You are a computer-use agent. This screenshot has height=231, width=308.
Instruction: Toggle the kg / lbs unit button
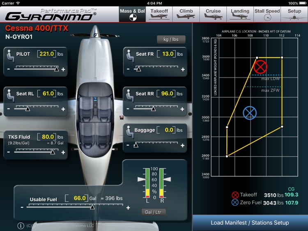pos(171,39)
